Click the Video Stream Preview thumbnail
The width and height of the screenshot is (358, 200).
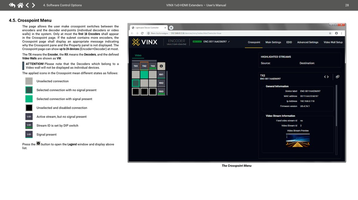point(298,140)
